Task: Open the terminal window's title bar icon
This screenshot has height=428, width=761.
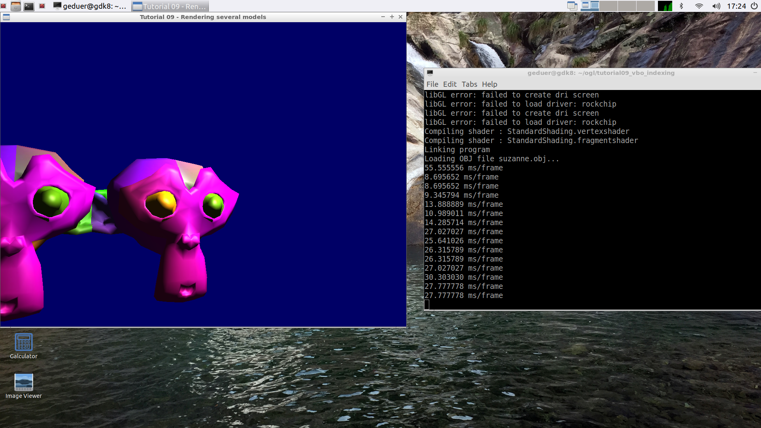Action: 430,73
